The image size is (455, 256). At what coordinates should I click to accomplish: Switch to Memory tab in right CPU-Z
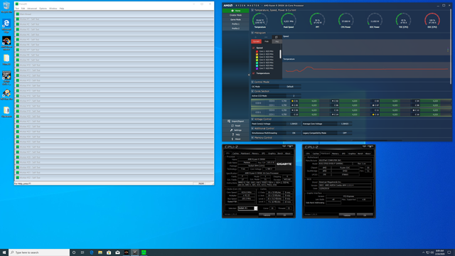(x=336, y=154)
